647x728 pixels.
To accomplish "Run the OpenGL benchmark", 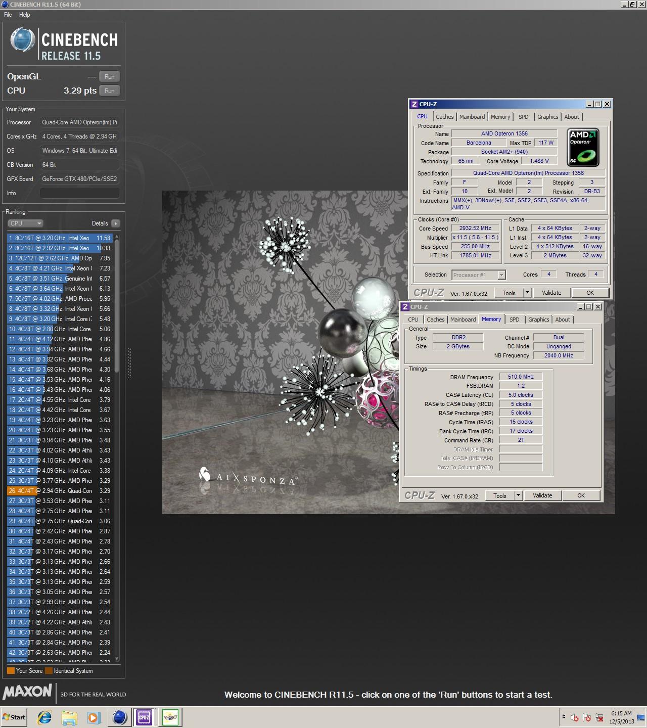I will (x=110, y=76).
